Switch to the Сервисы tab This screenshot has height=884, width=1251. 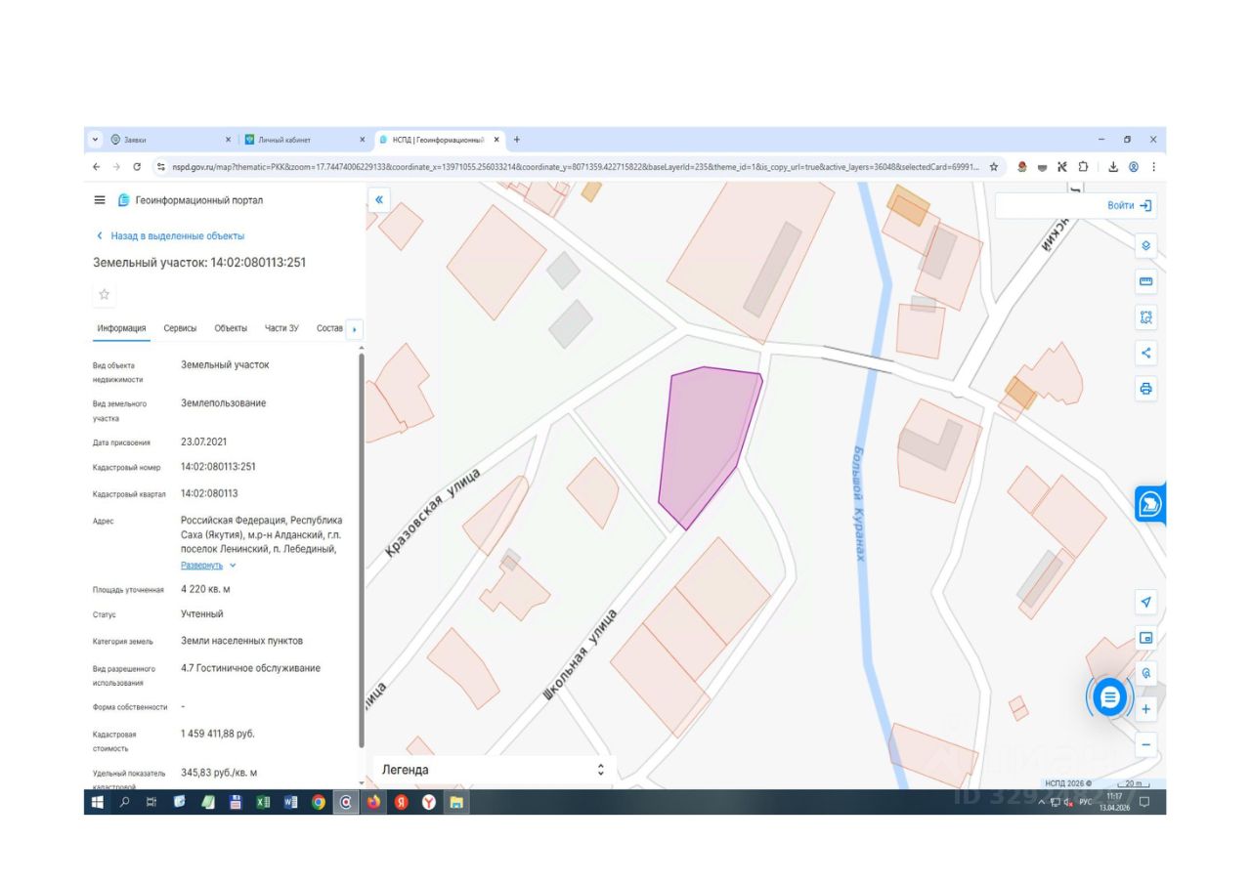click(x=180, y=328)
